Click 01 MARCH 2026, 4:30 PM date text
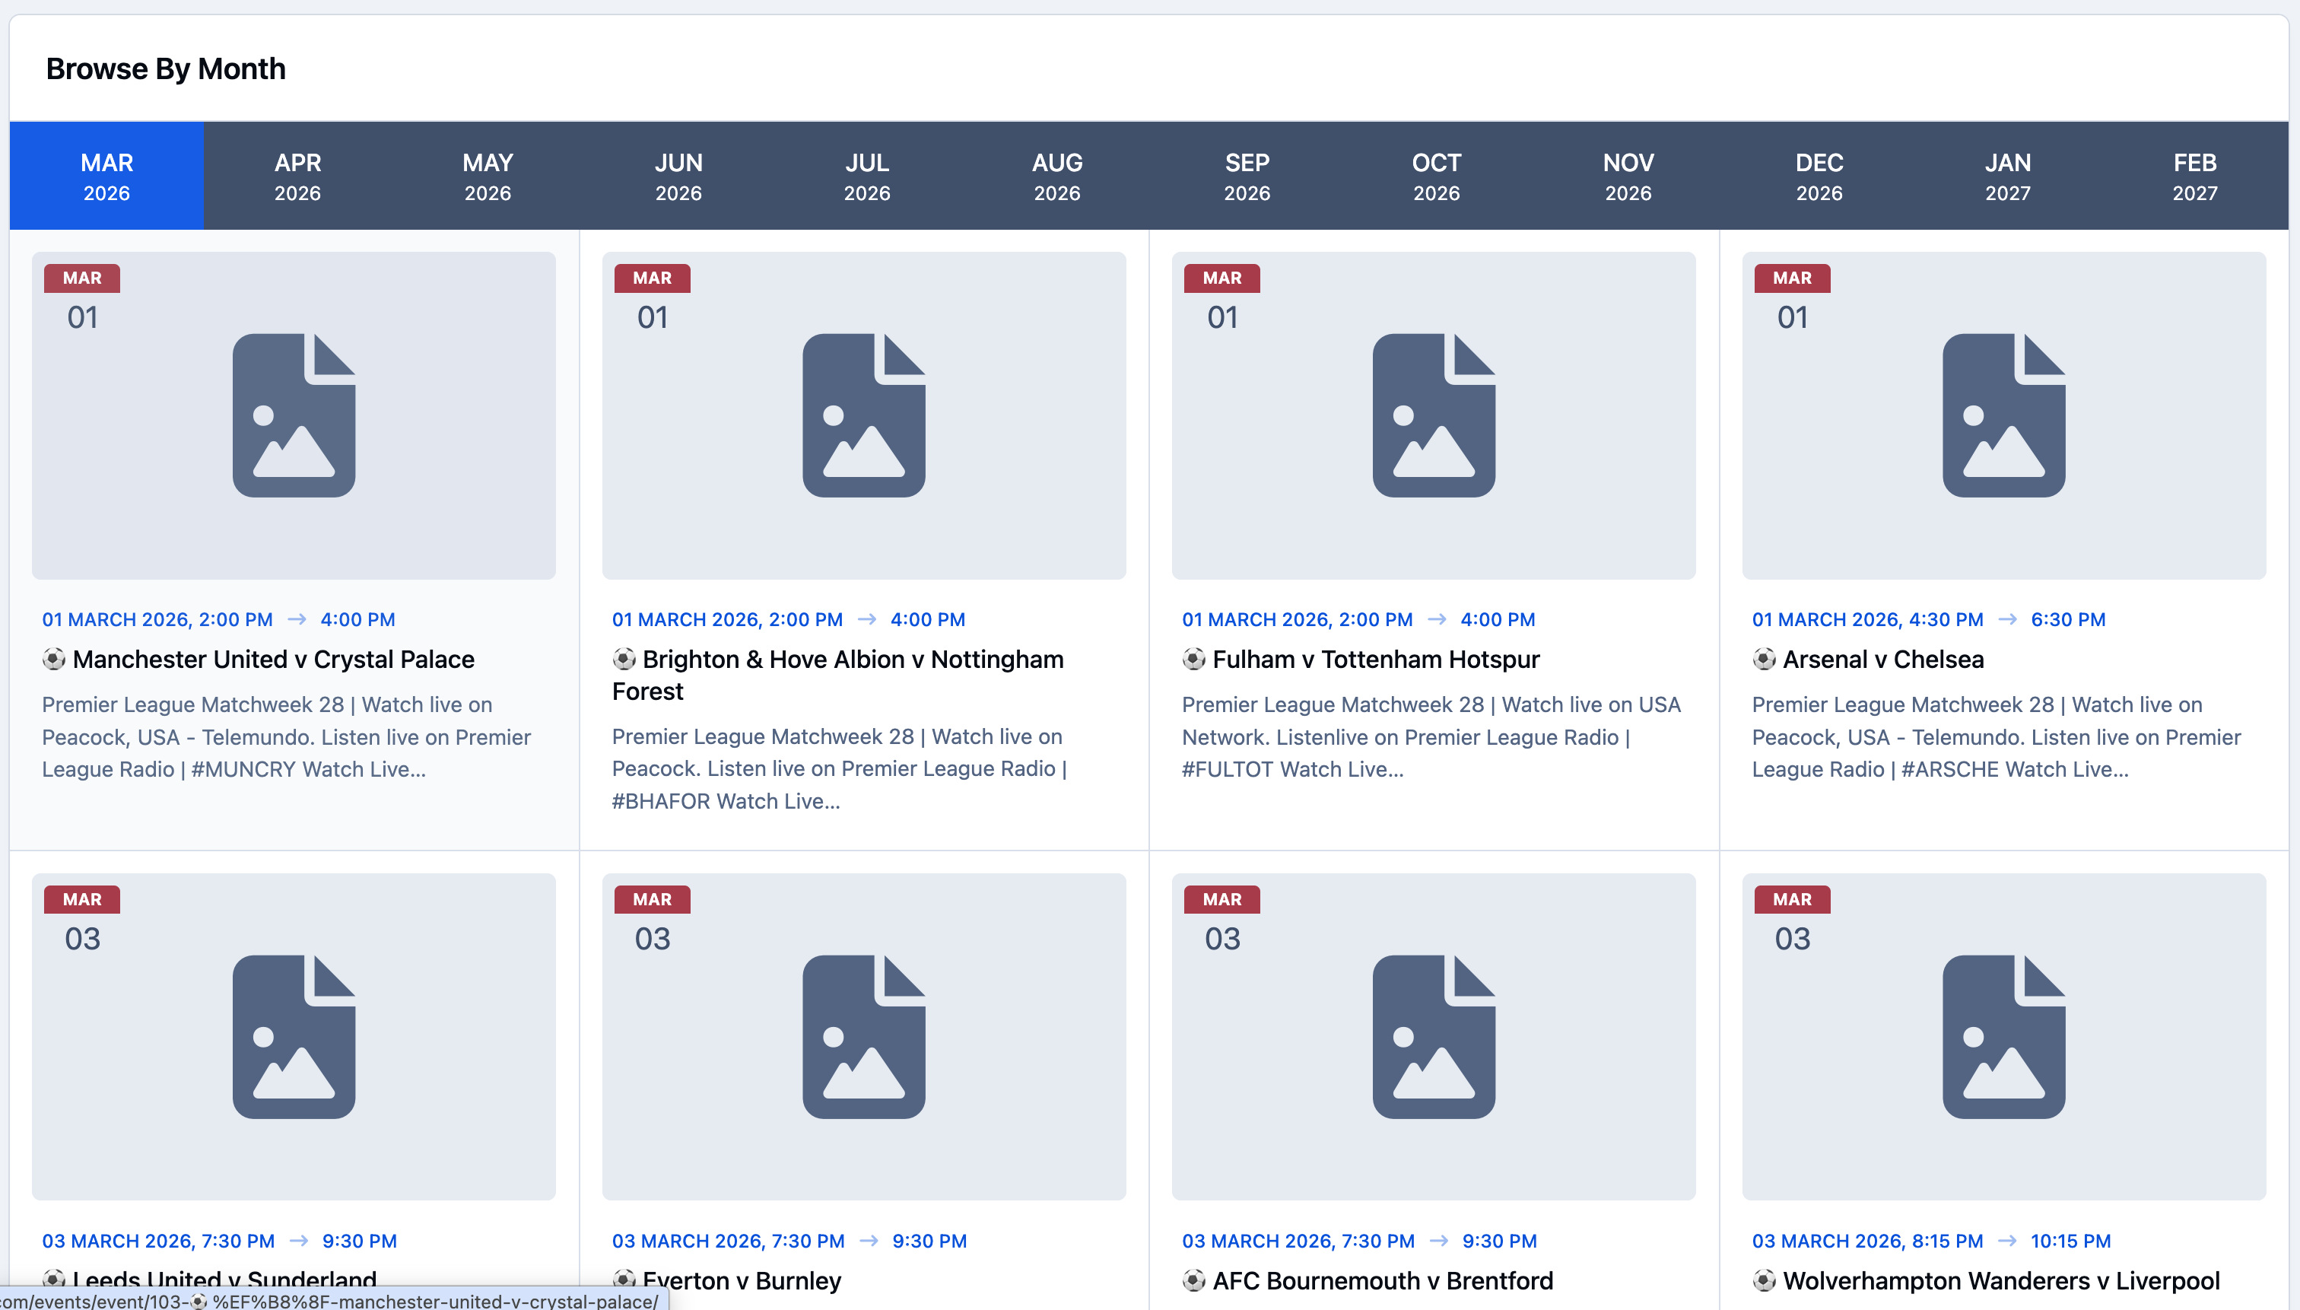This screenshot has width=2300, height=1310. pos(1867,620)
